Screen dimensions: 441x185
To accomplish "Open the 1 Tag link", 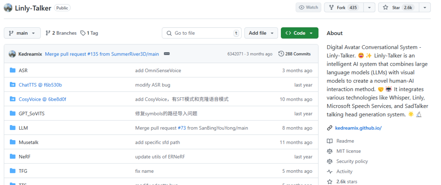I will click(89, 33).
